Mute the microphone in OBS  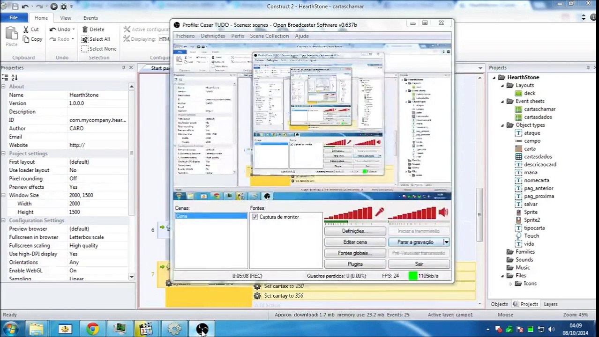pos(379,212)
